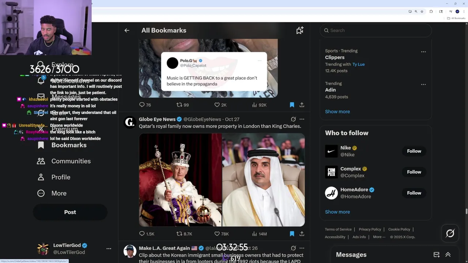Click the X search field
Screen dimensions: 468x263
tap(375, 30)
